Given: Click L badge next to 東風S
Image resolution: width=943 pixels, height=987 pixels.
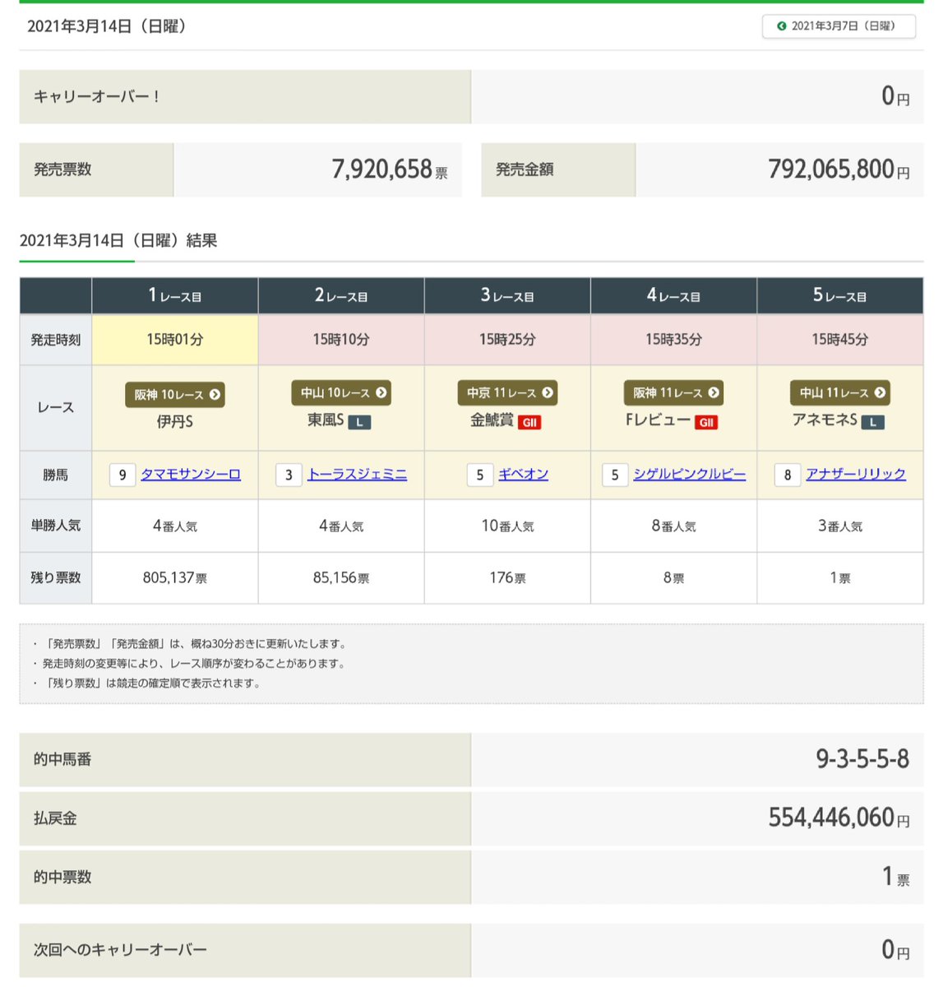Looking at the screenshot, I should [359, 423].
